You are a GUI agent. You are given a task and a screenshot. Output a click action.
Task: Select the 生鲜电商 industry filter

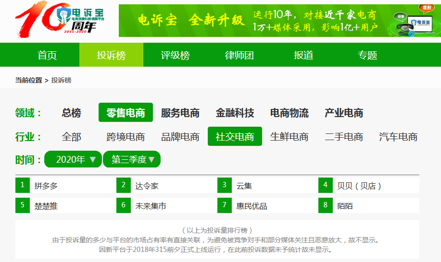click(290, 137)
